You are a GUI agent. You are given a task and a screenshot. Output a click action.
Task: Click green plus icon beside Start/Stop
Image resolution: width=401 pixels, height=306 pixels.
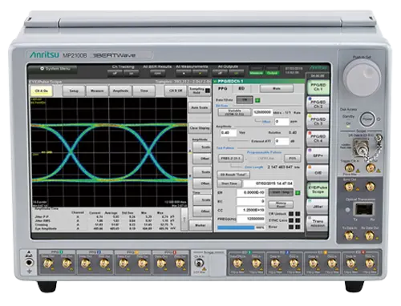[298, 192]
